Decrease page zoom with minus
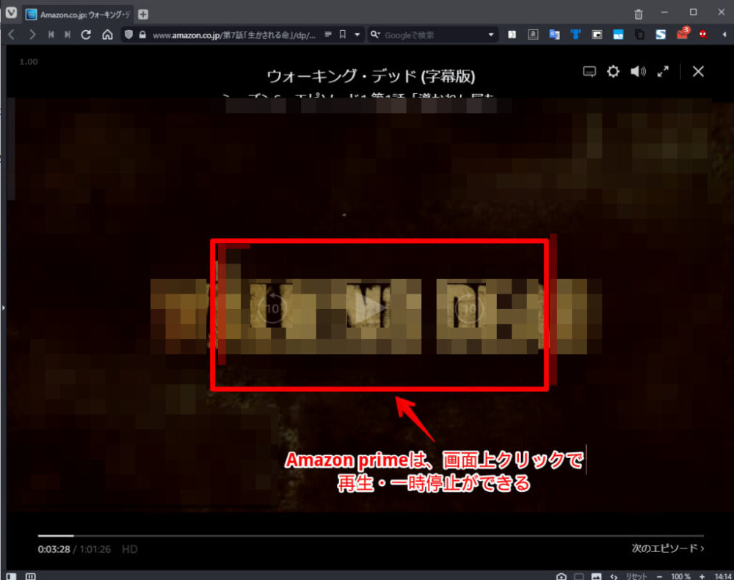Viewport: 734px width, 580px height. [659, 576]
